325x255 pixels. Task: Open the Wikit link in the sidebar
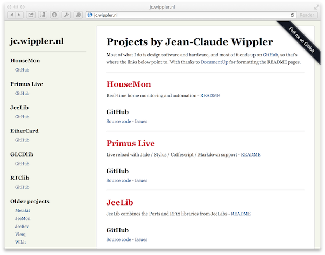tap(20, 242)
